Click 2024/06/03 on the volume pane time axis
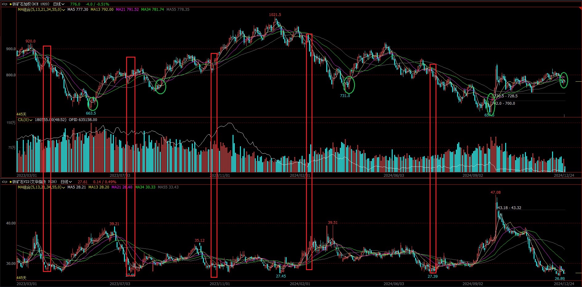 [394, 176]
